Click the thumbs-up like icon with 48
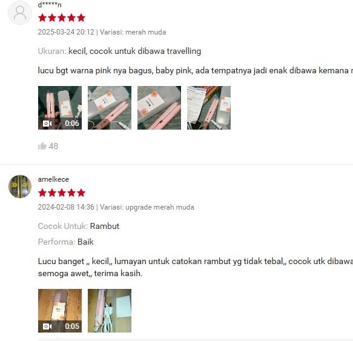The image size is (353, 341). 42,146
